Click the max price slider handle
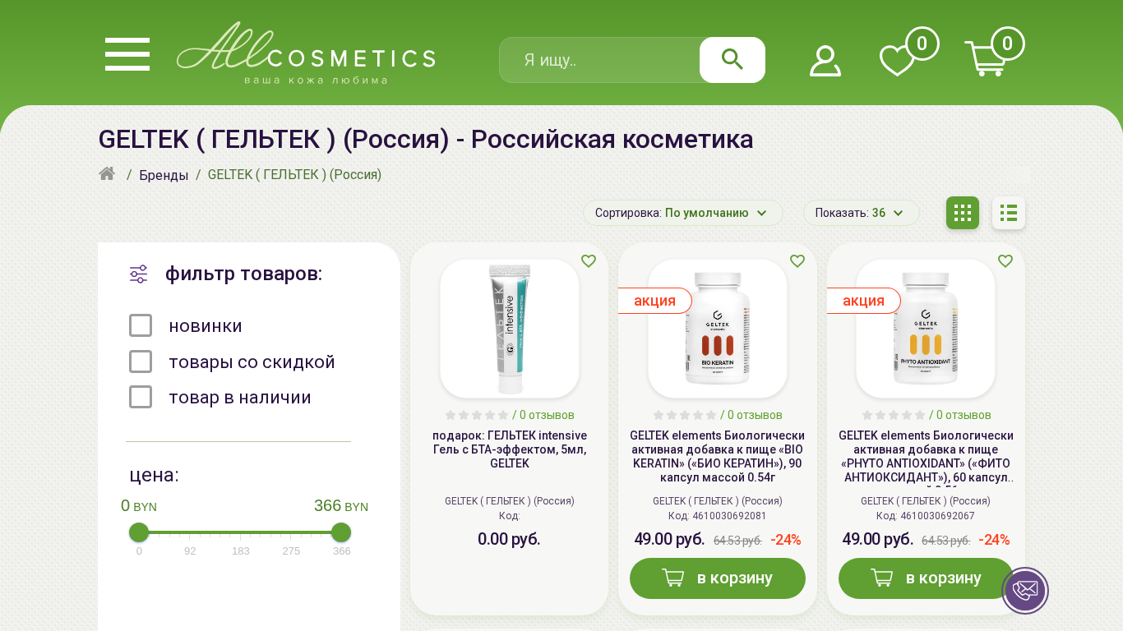Image resolution: width=1123 pixels, height=631 pixels. (341, 532)
